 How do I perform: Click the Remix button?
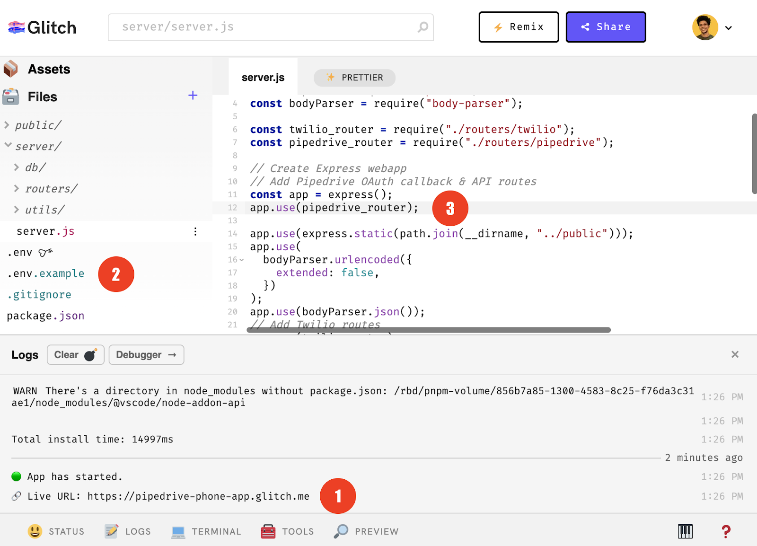[519, 27]
